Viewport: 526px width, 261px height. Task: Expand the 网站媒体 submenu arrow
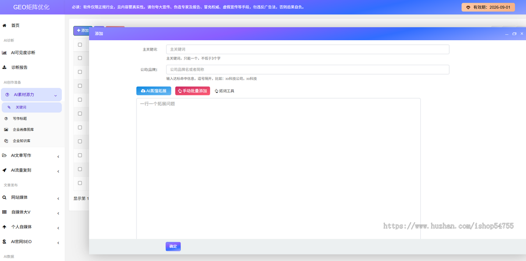coord(58,198)
